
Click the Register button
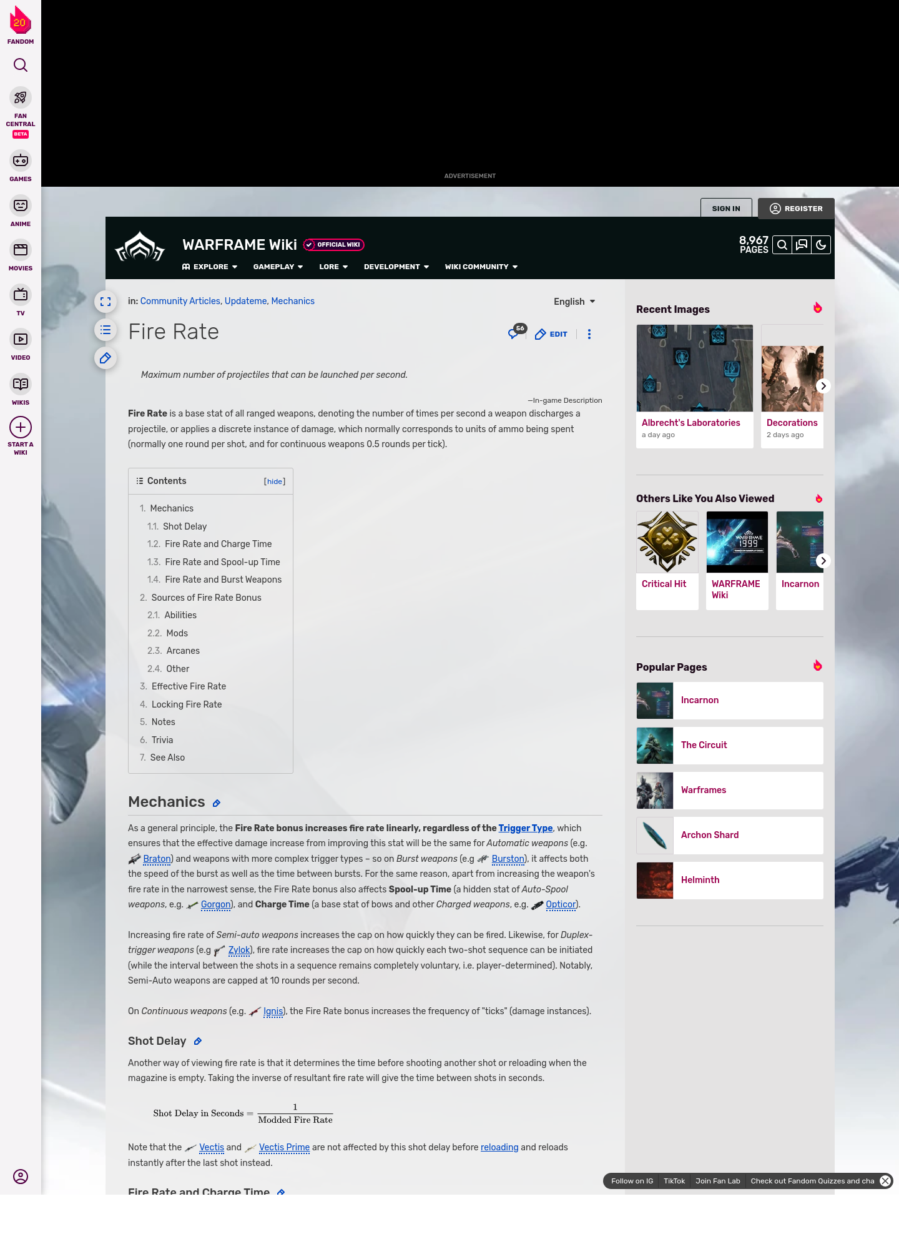pyautogui.click(x=796, y=209)
